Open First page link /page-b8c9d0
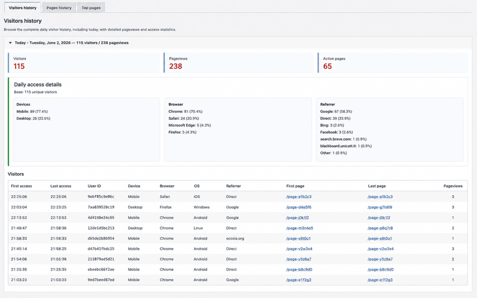This screenshot has width=477, height=298. pos(299,269)
